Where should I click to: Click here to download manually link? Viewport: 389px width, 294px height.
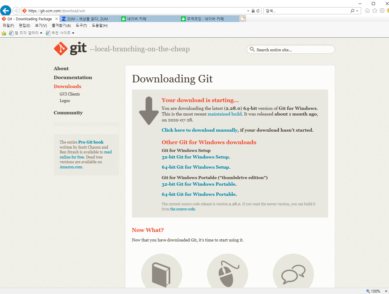[x=200, y=130]
